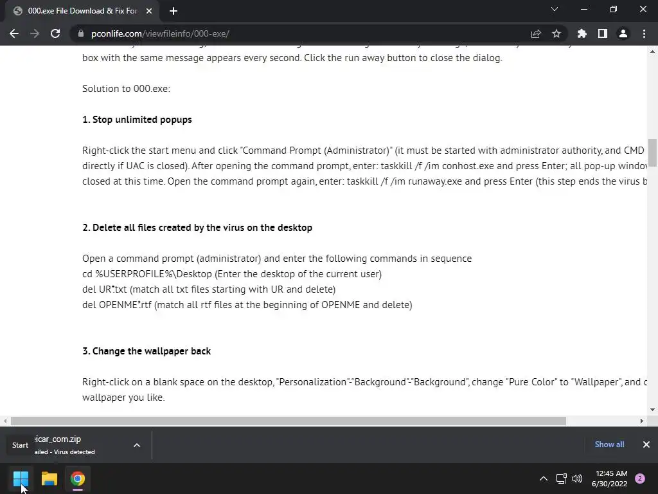Viewport: 658px width, 494px height.
Task: Click the heading "1. Stop unlimited popups"
Action: (137, 120)
